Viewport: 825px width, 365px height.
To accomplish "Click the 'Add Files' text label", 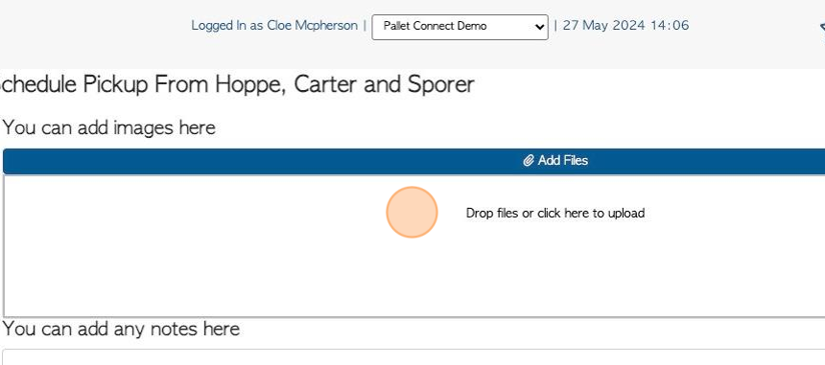I will 562,161.
